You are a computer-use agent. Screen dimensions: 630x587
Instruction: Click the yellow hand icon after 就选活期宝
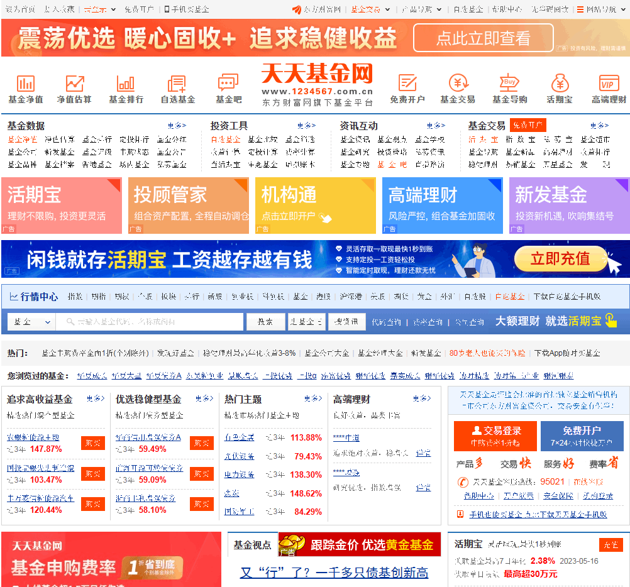click(611, 321)
